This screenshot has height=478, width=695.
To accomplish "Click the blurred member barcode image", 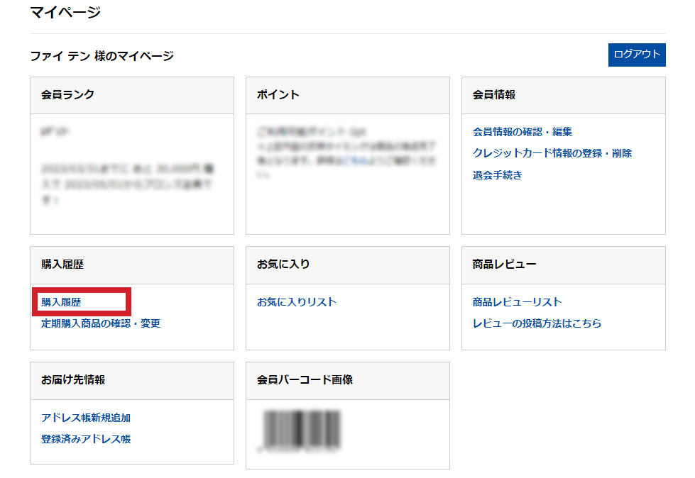I will (301, 430).
